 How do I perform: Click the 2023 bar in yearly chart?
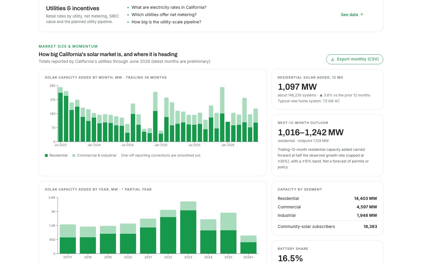(188, 227)
